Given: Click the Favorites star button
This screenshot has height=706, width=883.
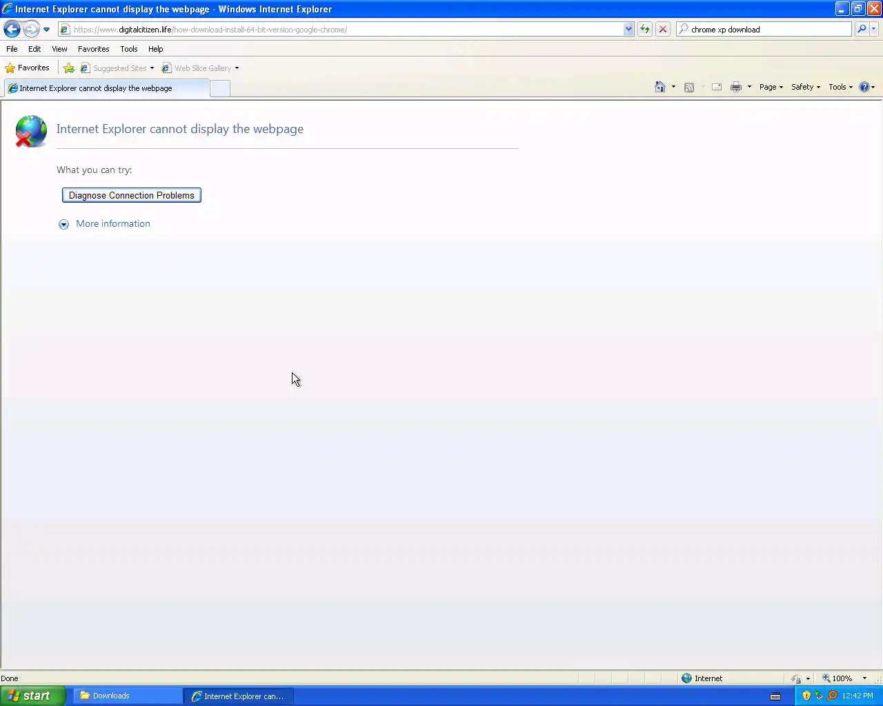Looking at the screenshot, I should (x=28, y=68).
